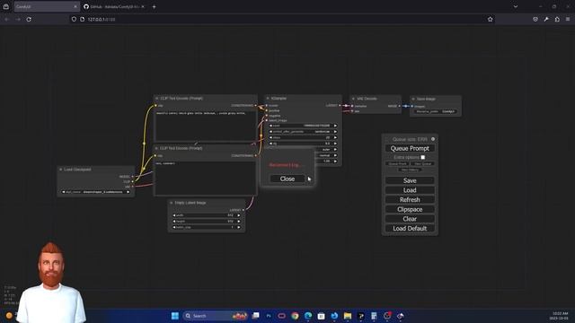Click the Queue Prompt button
The width and height of the screenshot is (575, 323).
[x=410, y=148]
